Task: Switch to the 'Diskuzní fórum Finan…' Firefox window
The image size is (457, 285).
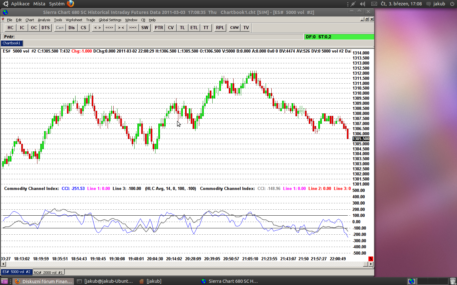Action: [44, 281]
